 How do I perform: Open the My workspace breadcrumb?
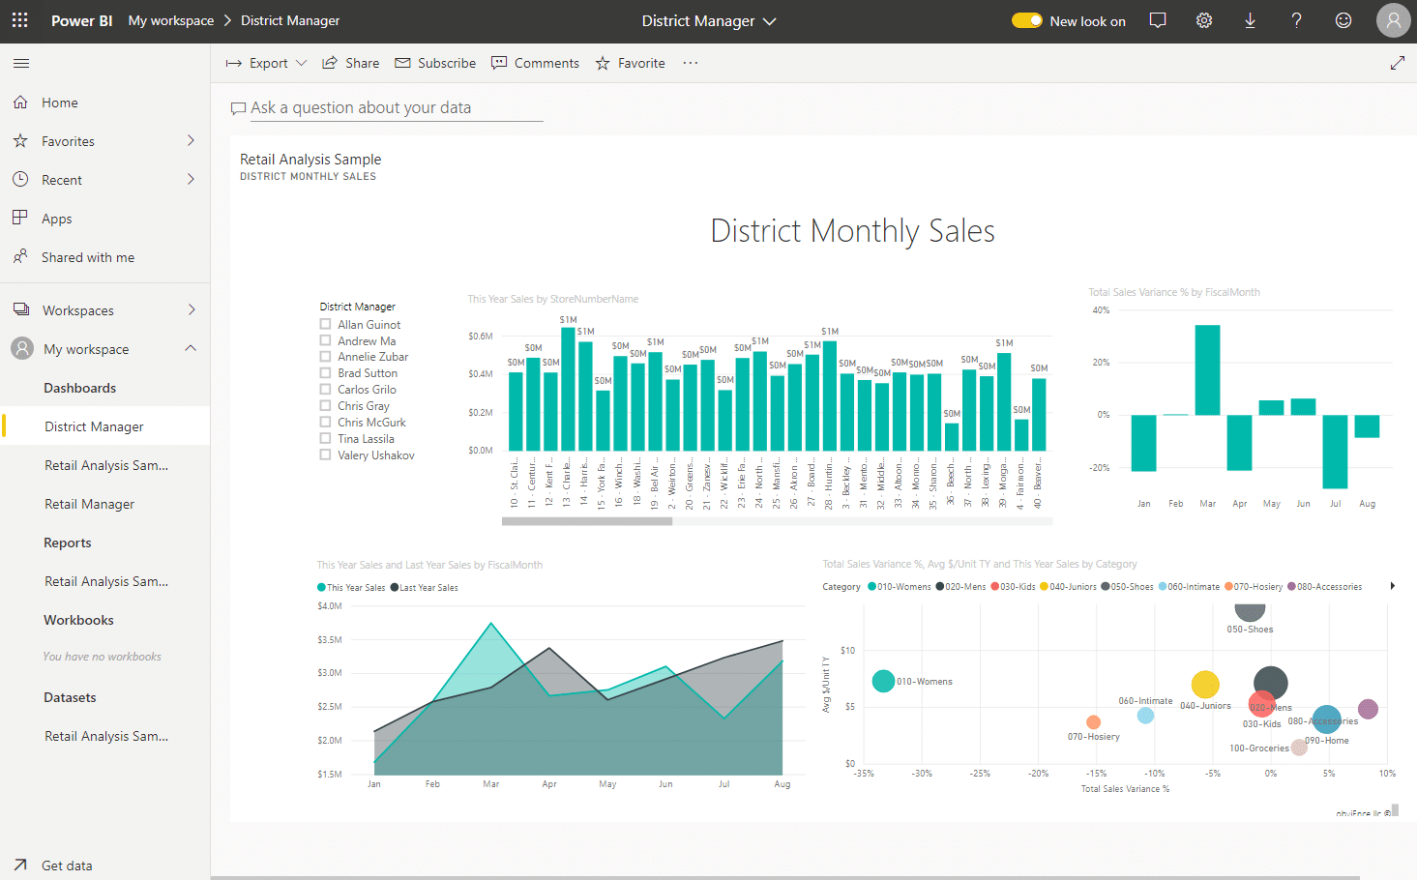[x=172, y=19]
